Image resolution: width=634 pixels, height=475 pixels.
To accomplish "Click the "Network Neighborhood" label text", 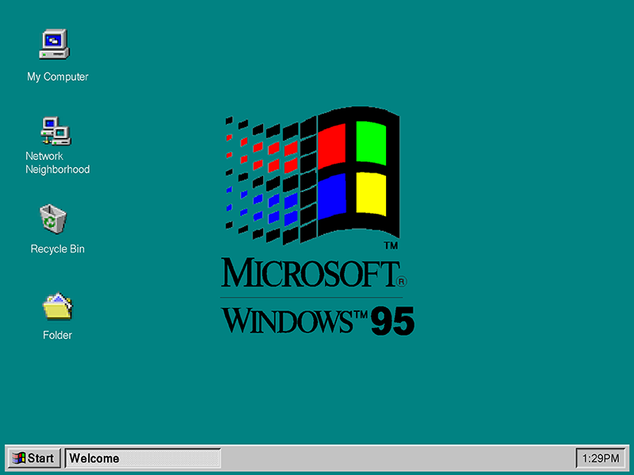I will tap(57, 162).
